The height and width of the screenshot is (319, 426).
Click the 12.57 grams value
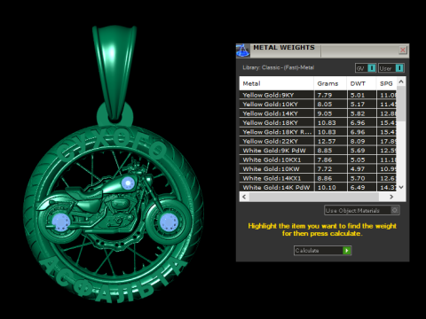pyautogui.click(x=327, y=142)
